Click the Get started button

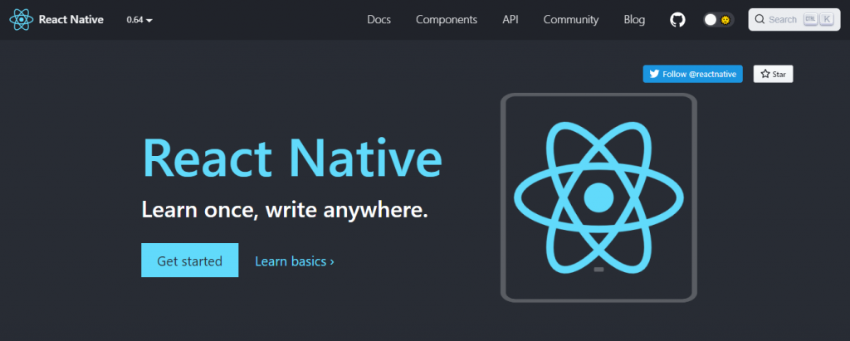(x=190, y=261)
